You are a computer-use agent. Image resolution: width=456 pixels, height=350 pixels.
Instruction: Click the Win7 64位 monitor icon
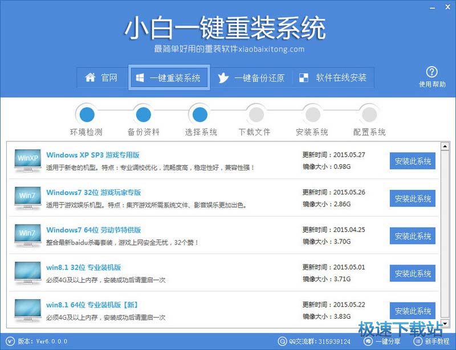pyautogui.click(x=27, y=236)
